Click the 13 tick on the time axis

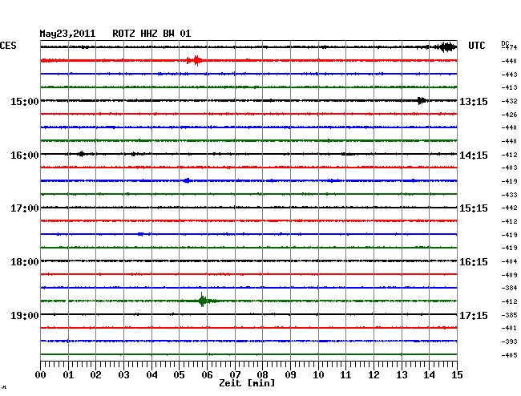point(402,375)
